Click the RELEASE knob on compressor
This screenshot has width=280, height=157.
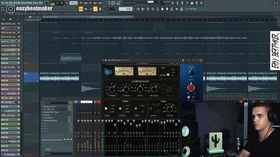pyautogui.click(x=154, y=89)
